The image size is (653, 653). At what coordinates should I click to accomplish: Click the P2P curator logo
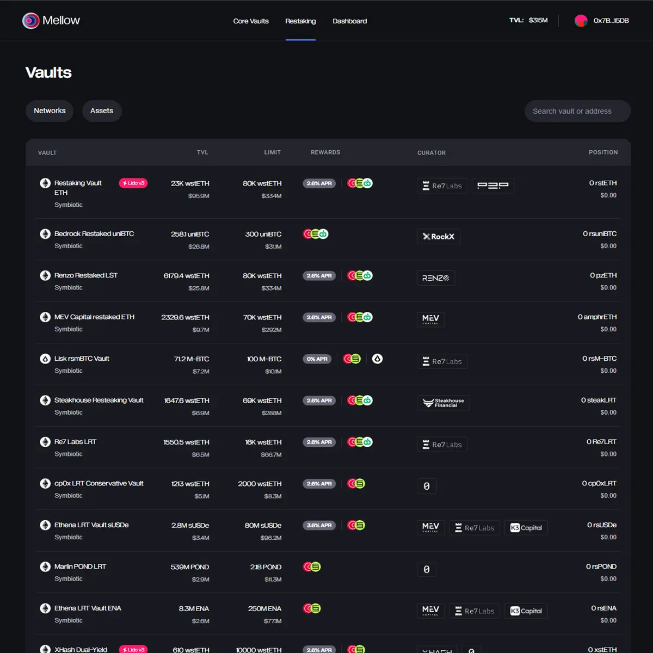coord(493,186)
